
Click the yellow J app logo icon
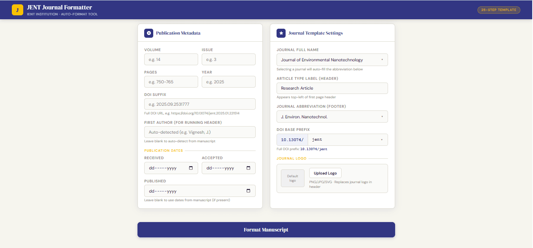click(x=17, y=10)
